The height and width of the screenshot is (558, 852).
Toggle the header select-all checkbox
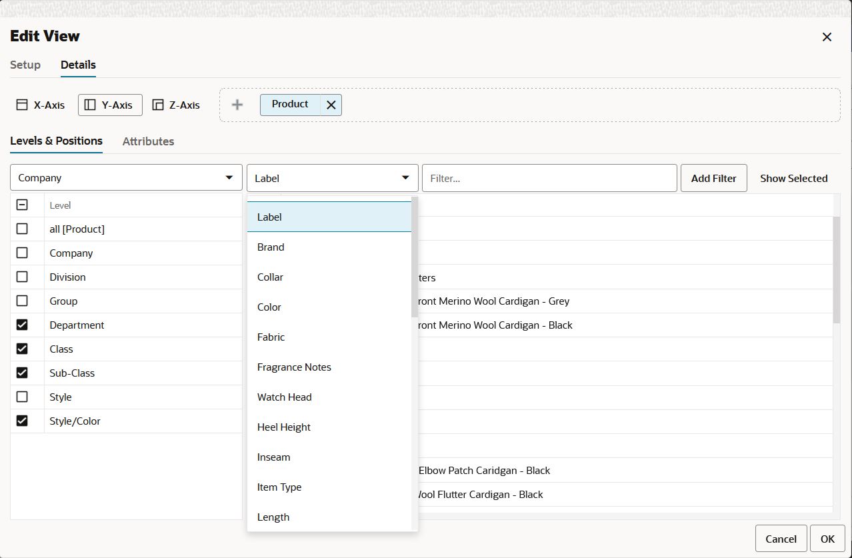tap(22, 205)
